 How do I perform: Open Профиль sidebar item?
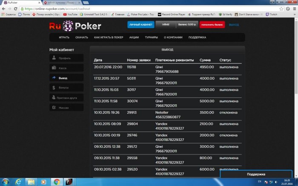tap(66, 58)
